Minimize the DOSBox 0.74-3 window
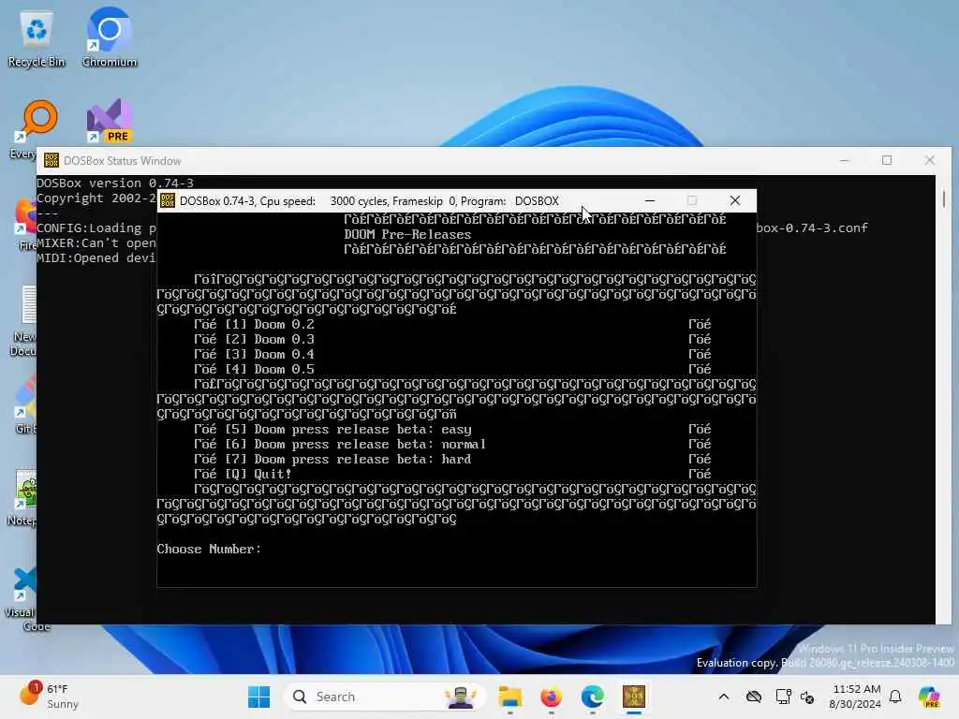This screenshot has width=959, height=719. (x=650, y=200)
